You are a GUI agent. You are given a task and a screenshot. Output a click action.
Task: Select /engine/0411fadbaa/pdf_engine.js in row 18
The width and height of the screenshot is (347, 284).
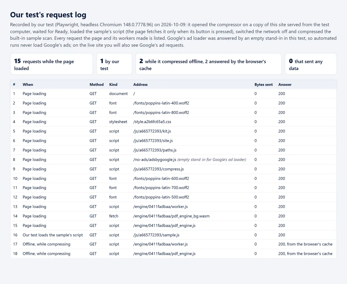[164, 254]
